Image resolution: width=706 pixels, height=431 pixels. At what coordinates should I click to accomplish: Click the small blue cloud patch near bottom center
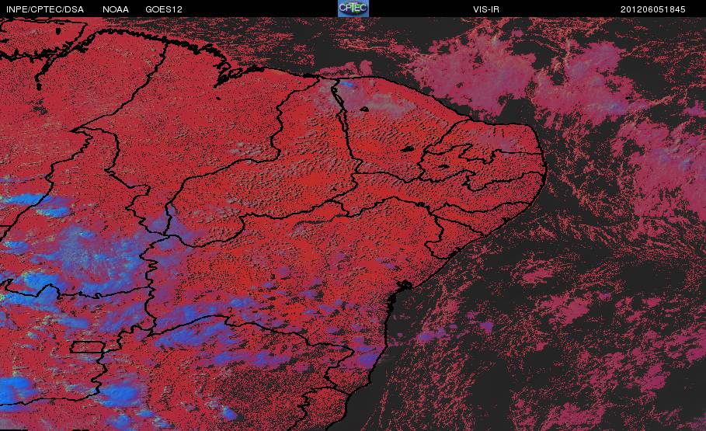coord(228,412)
